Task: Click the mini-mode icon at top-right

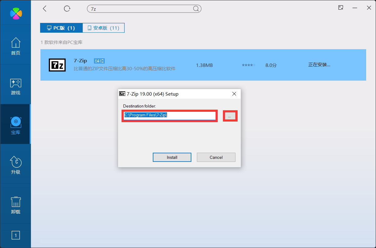Action: point(341,8)
